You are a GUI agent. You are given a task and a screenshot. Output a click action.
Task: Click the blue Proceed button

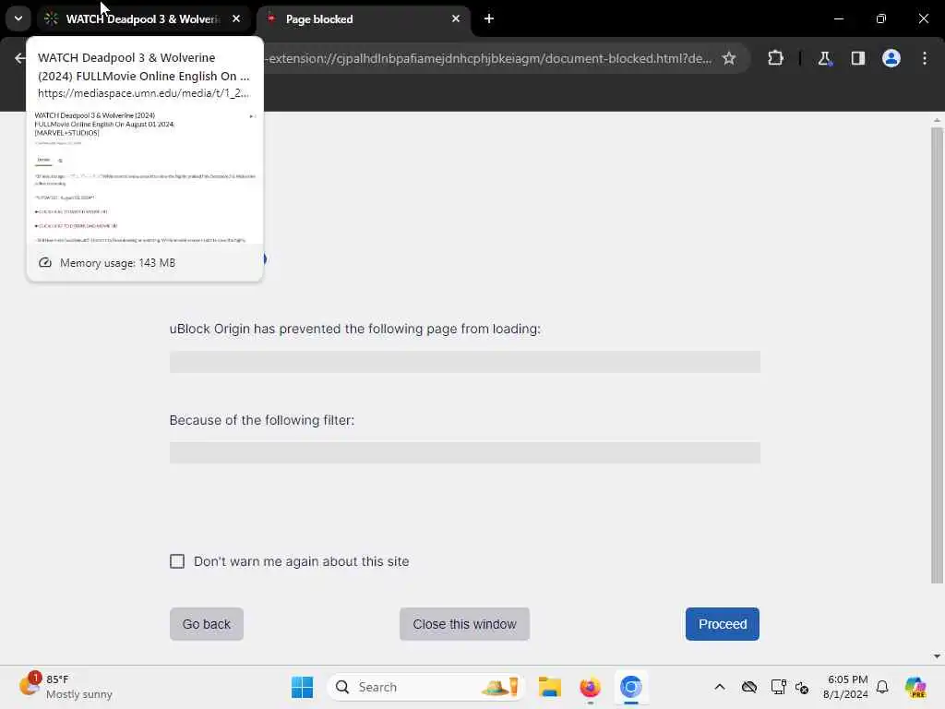click(722, 624)
